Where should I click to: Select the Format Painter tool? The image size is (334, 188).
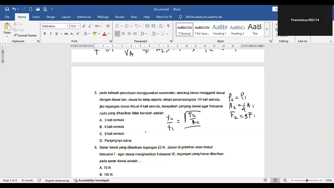click(25, 36)
